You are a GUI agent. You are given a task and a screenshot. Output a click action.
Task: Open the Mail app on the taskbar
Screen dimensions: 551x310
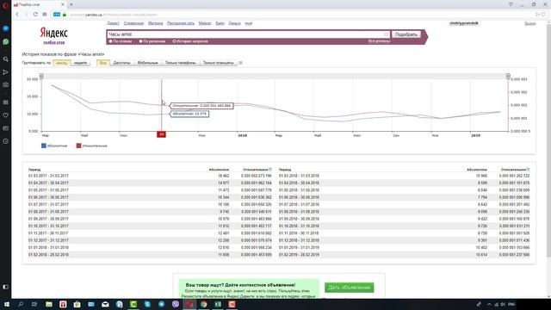click(x=105, y=304)
